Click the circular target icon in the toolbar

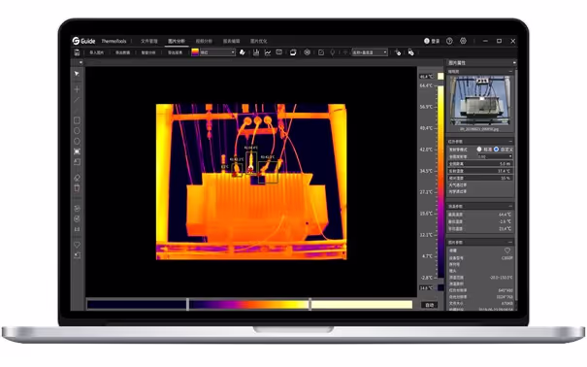coord(307,52)
